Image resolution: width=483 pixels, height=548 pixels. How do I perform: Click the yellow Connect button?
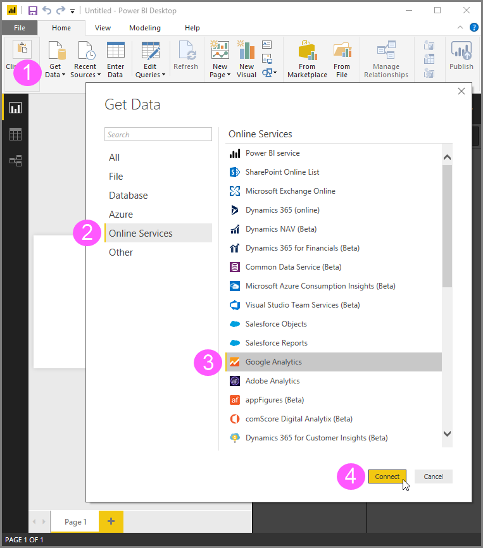pyautogui.click(x=387, y=476)
